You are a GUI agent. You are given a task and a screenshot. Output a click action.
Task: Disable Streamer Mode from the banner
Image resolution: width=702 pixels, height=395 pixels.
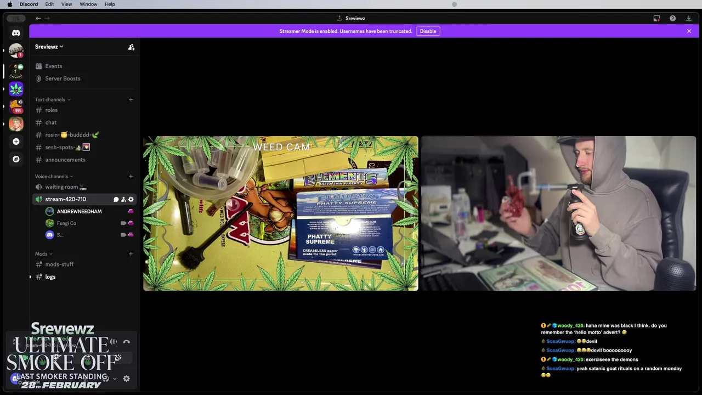tap(428, 31)
